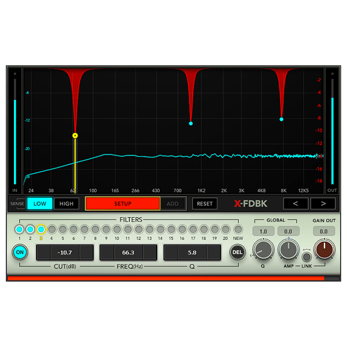The height and width of the screenshot is (347, 347).
Task: Click the yellow notch filter node at 66 Hz
Action: [x=75, y=136]
